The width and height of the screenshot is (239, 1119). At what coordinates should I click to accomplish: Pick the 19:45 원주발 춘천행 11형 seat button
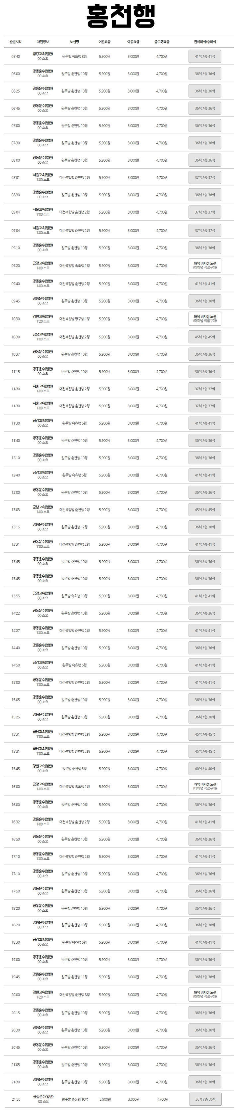pyautogui.click(x=205, y=977)
